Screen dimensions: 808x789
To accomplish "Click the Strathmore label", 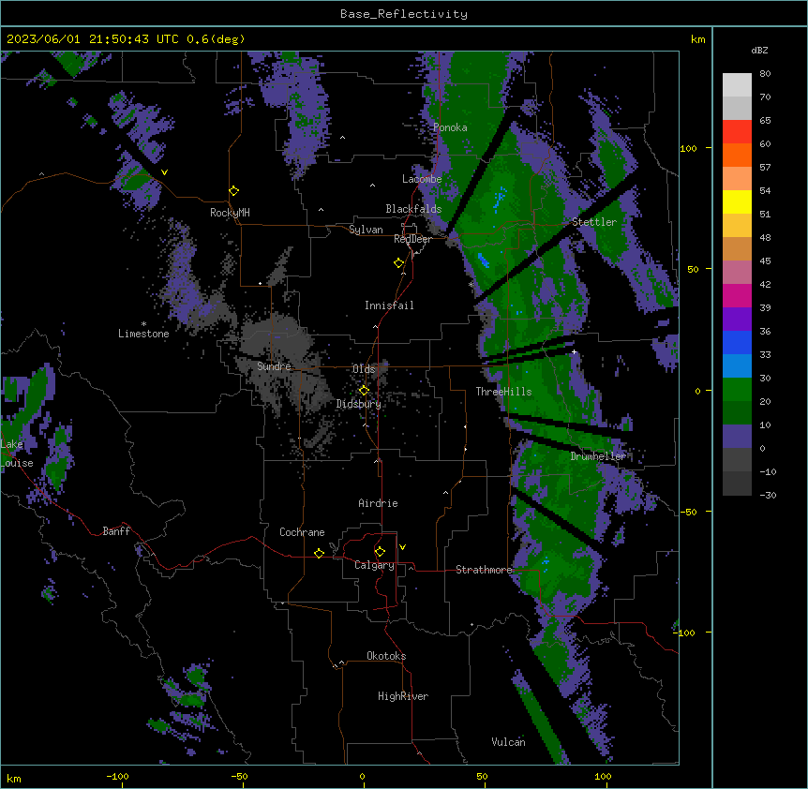I will coord(484,570).
